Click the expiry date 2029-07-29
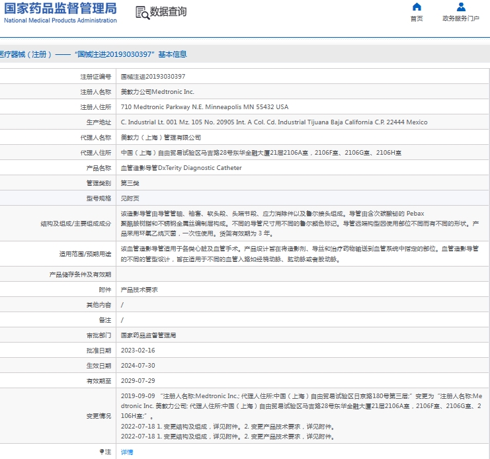 click(x=138, y=381)
